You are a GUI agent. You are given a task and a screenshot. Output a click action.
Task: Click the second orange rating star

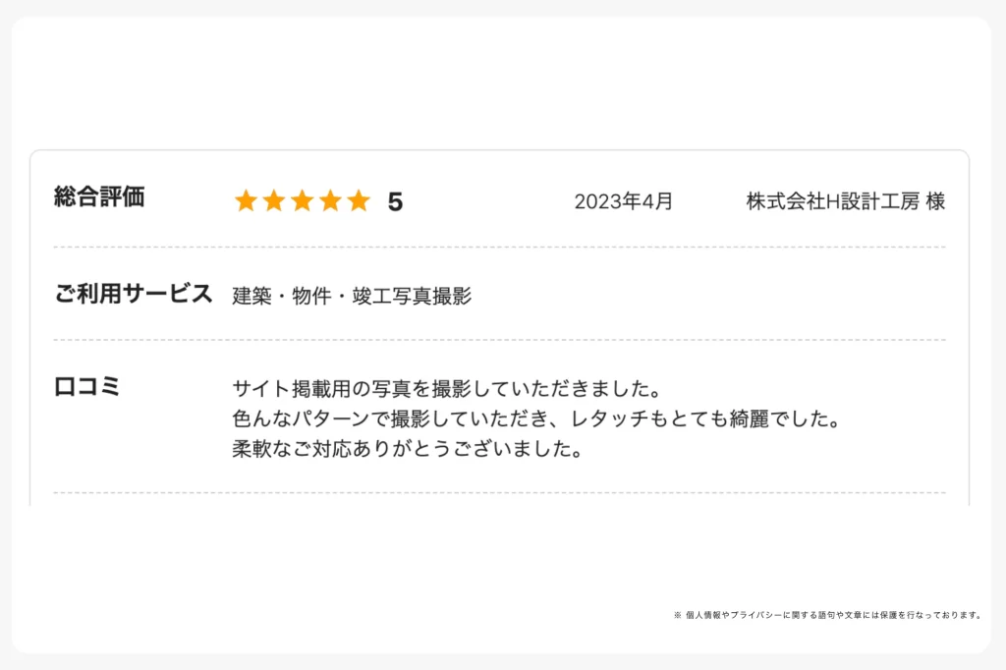pyautogui.click(x=274, y=200)
